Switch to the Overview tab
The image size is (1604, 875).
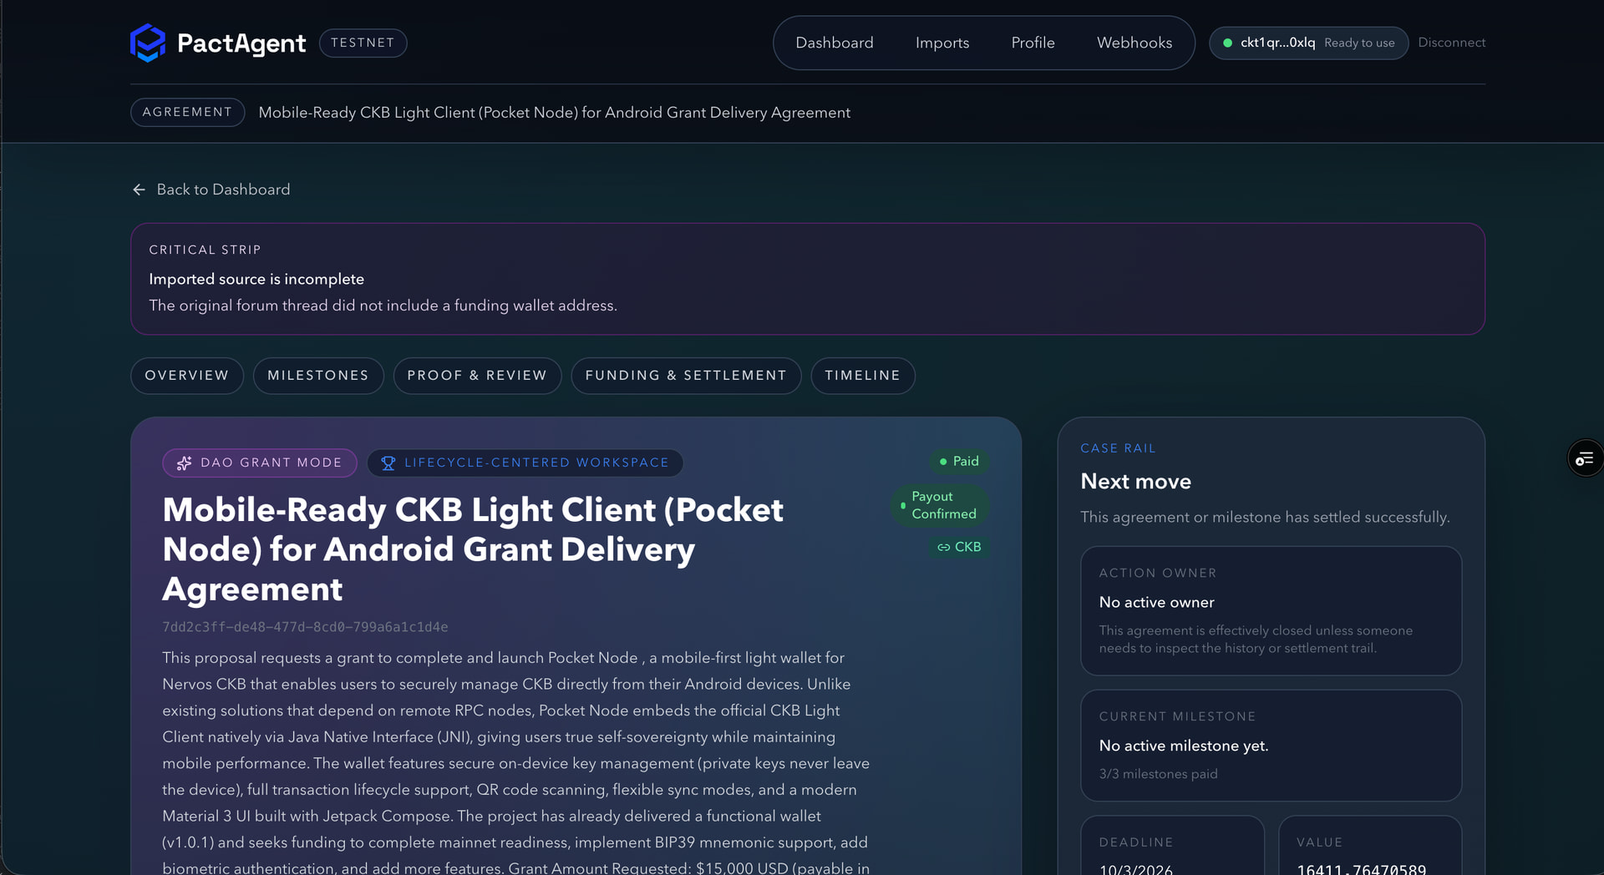pos(187,376)
